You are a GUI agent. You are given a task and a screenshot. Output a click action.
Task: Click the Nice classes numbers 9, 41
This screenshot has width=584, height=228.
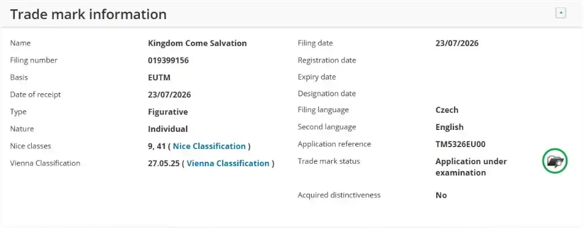[156, 146]
